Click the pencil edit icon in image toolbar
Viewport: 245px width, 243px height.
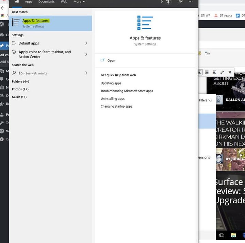pos(222,72)
